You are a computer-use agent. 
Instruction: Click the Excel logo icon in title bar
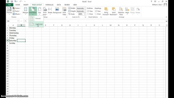[x=8, y=1]
